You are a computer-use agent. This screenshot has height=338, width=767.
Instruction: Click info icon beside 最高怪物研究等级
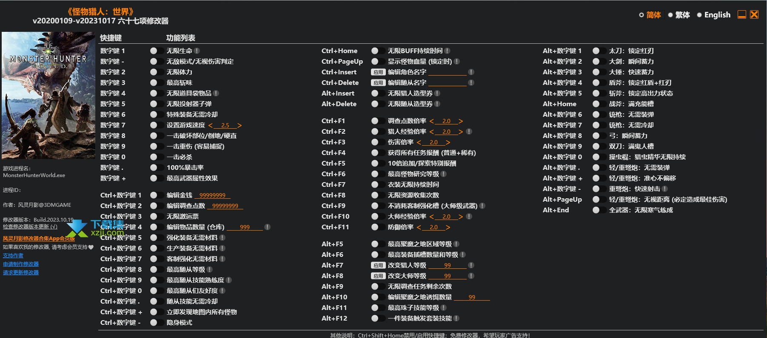tap(444, 174)
